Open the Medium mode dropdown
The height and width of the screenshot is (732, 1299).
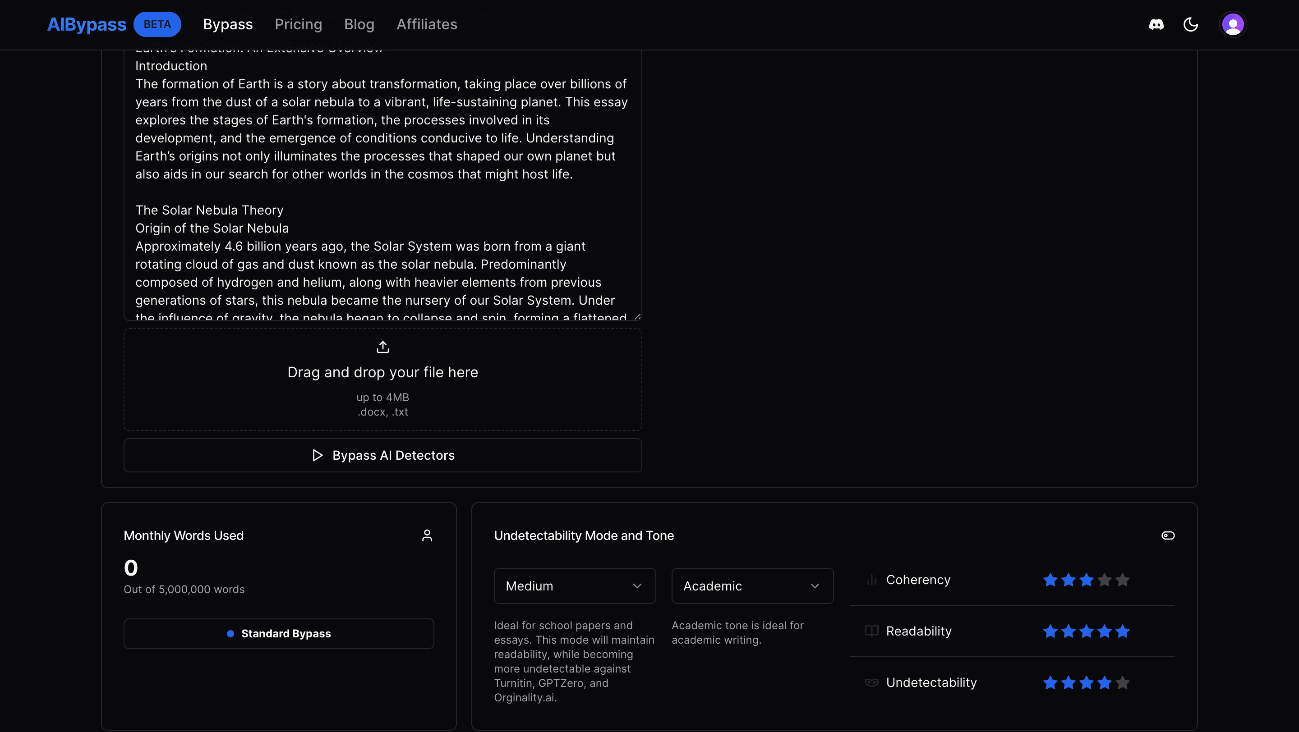574,586
